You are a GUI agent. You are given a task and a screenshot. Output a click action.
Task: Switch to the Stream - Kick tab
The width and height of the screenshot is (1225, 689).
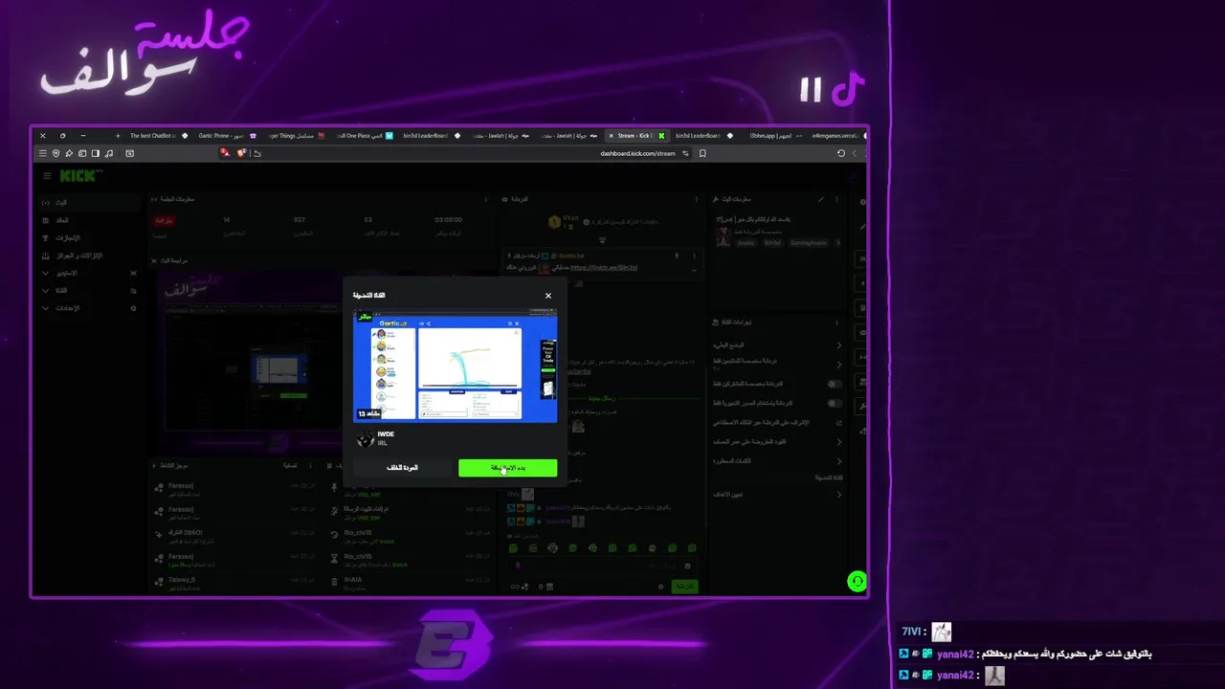(x=636, y=136)
